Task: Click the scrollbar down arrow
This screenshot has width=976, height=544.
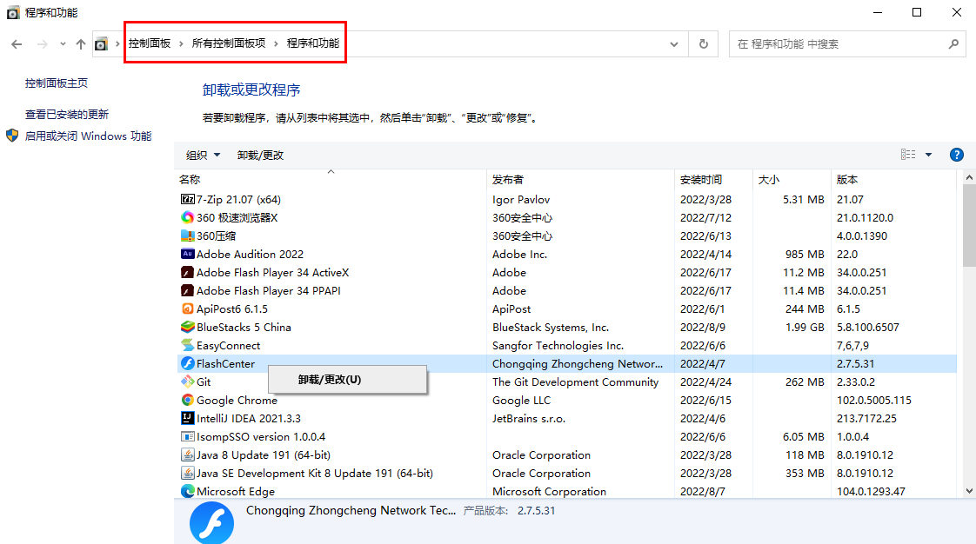Action: point(969,491)
